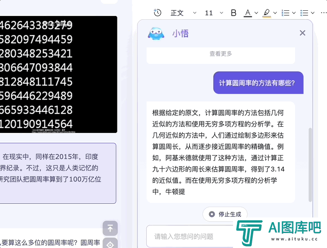Viewport: 327px width, 248px height.
Task: Open the more toolbar options ellipsis
Action: click(324, 13)
